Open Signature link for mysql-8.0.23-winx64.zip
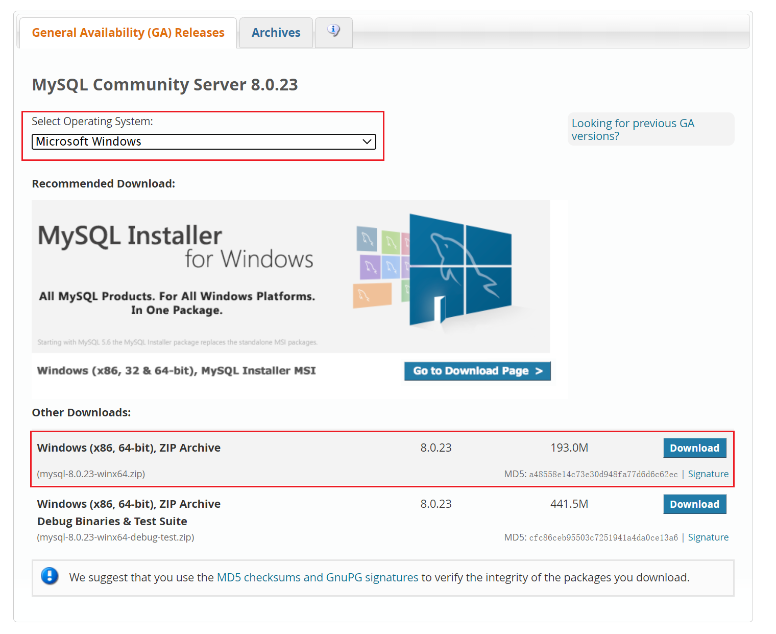Viewport: 776px width, 634px height. pyautogui.click(x=708, y=474)
